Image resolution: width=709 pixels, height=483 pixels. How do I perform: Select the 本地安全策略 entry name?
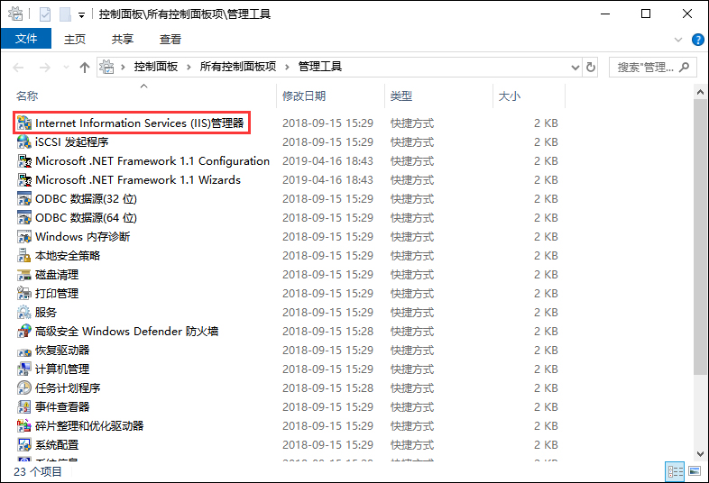(x=68, y=256)
